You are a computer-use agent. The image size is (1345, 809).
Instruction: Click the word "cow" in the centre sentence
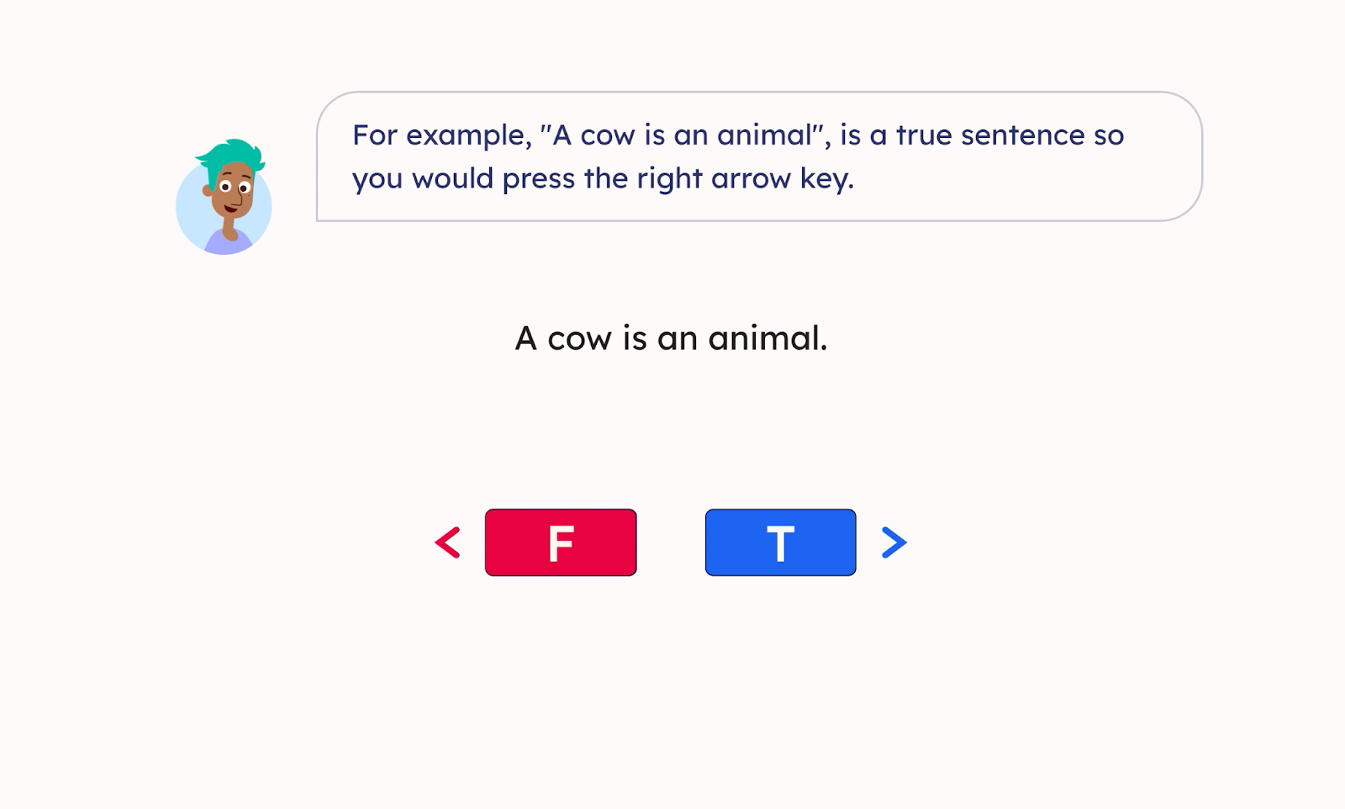(x=579, y=338)
